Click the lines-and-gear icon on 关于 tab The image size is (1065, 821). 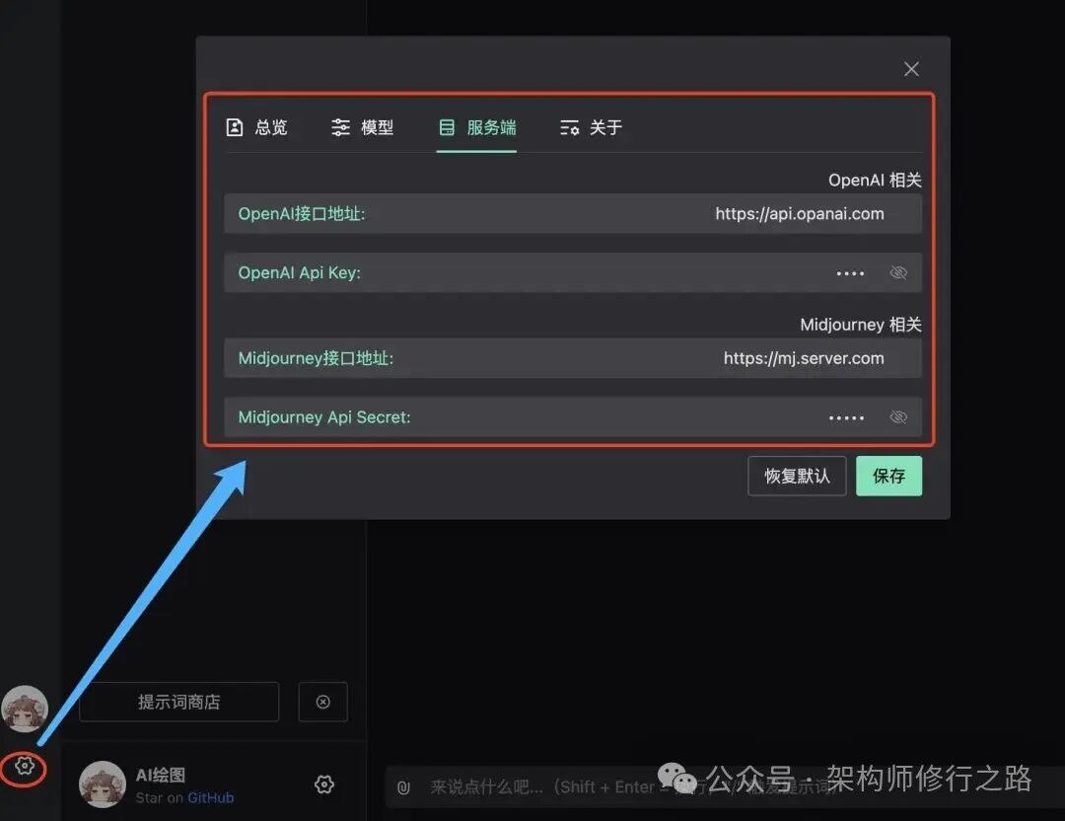coord(569,126)
